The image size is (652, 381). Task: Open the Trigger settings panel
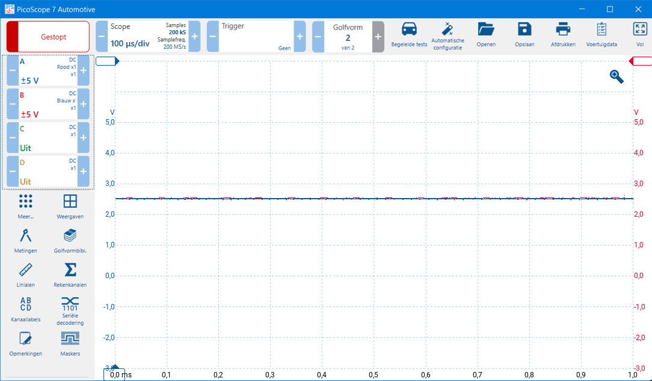point(256,37)
